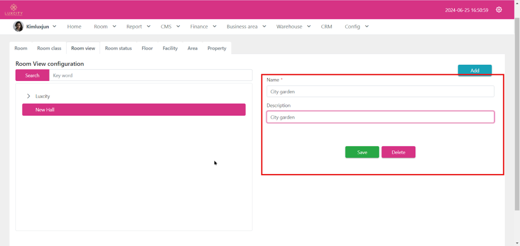
Task: Click the Key word search field
Action: [150, 75]
